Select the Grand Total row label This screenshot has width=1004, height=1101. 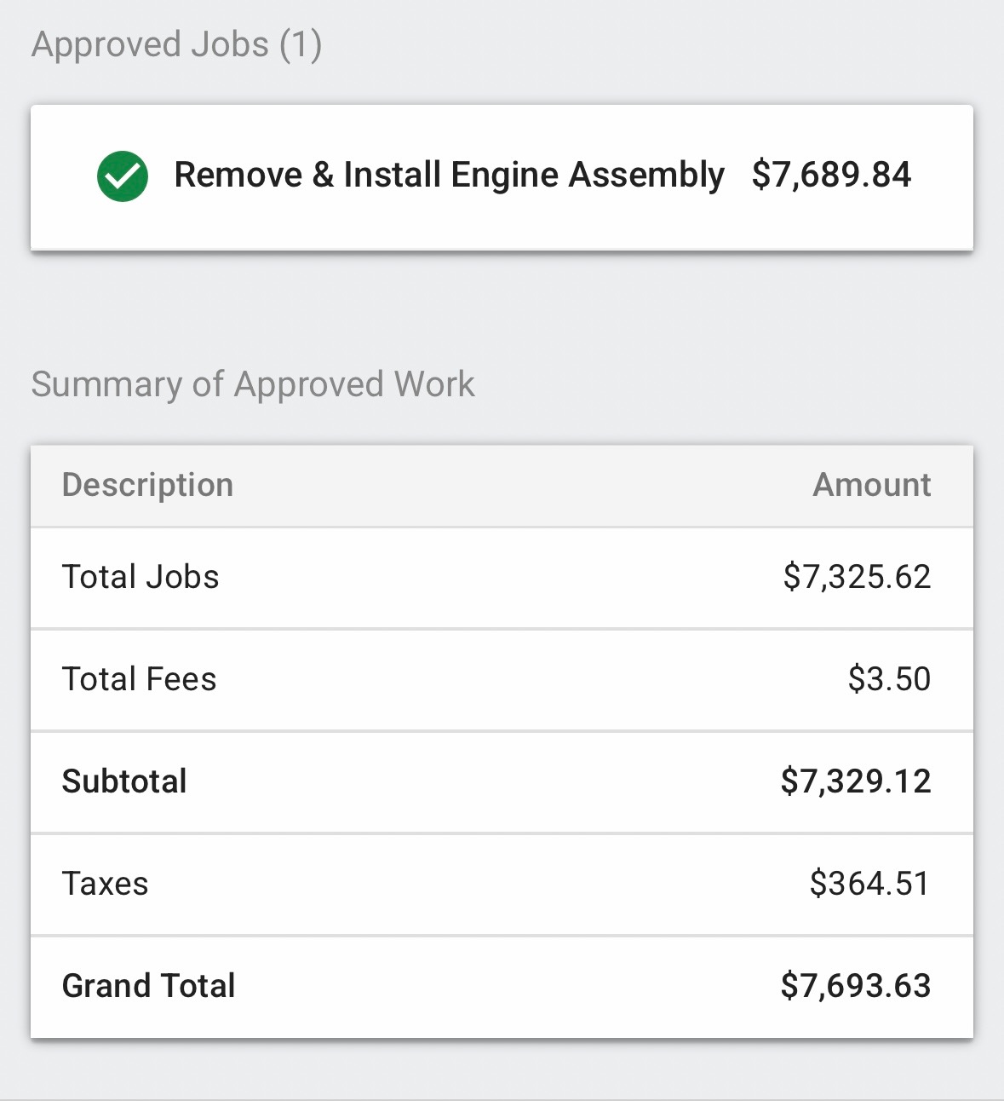[x=149, y=986]
